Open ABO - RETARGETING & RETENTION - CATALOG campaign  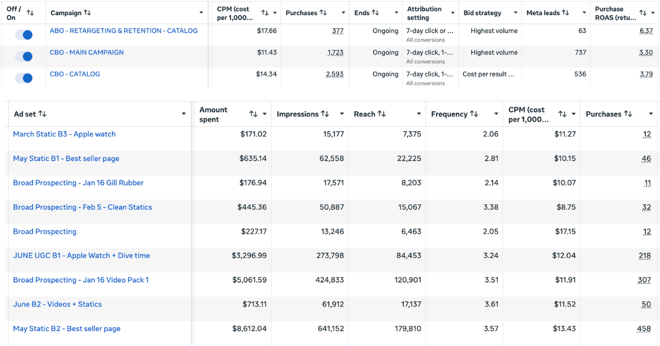(x=123, y=31)
